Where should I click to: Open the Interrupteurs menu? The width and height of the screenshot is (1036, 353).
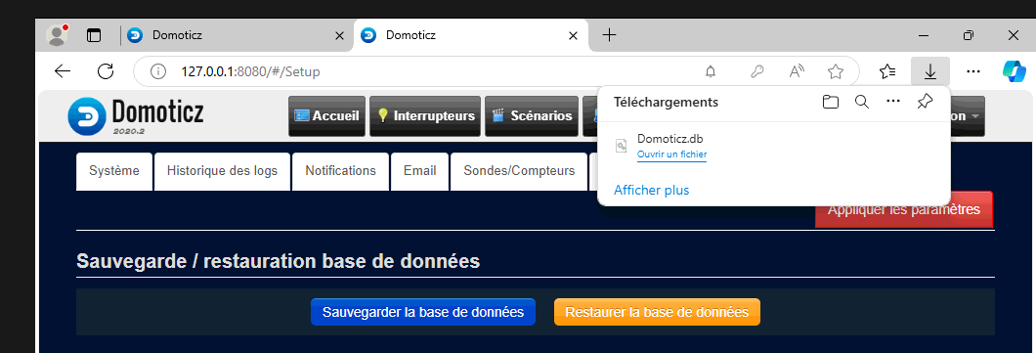[425, 116]
